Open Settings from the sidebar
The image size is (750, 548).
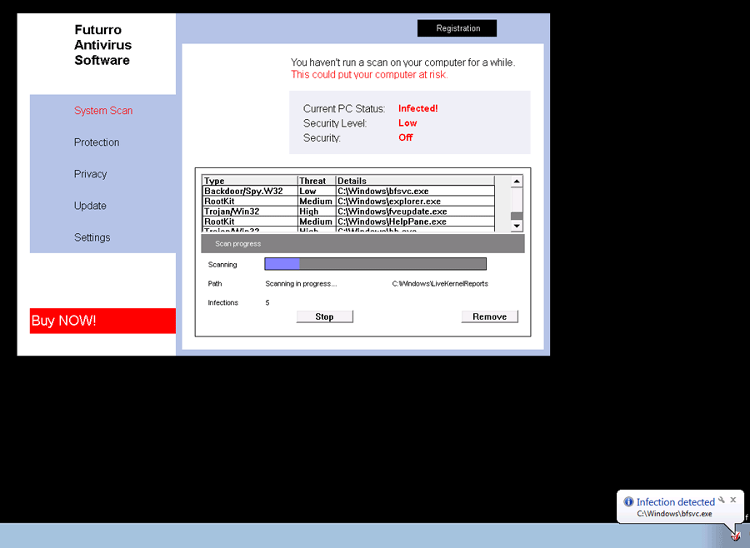(92, 237)
